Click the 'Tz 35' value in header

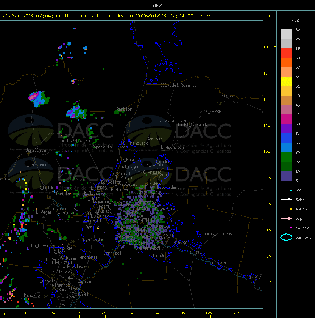204,16
